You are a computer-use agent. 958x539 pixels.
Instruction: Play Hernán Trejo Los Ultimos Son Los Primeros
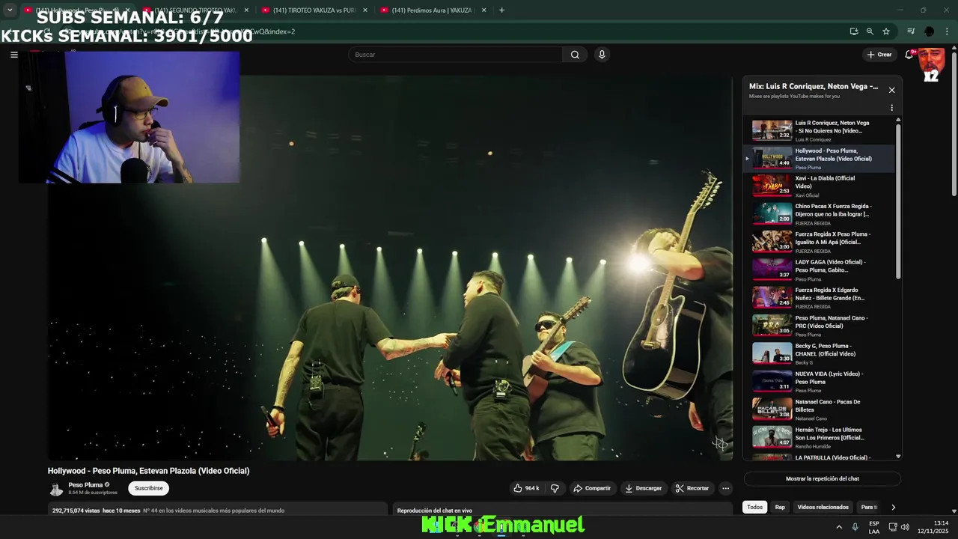click(x=819, y=437)
